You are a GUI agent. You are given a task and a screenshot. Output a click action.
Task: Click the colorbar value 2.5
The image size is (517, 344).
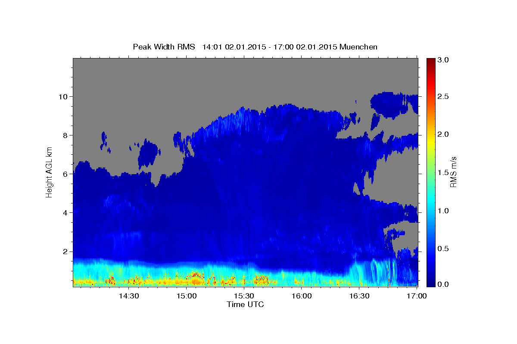443,96
